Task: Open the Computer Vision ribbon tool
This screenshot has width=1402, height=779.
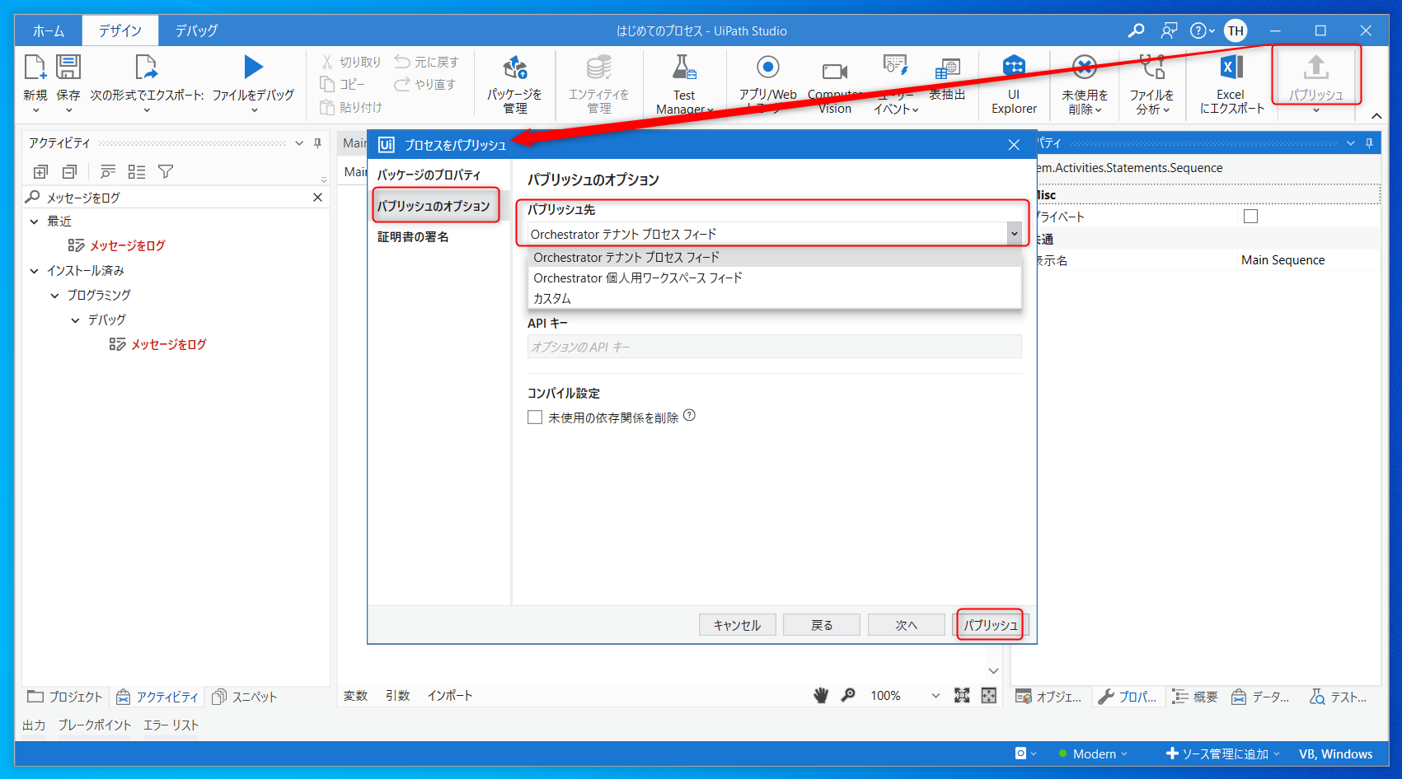Action: click(835, 72)
